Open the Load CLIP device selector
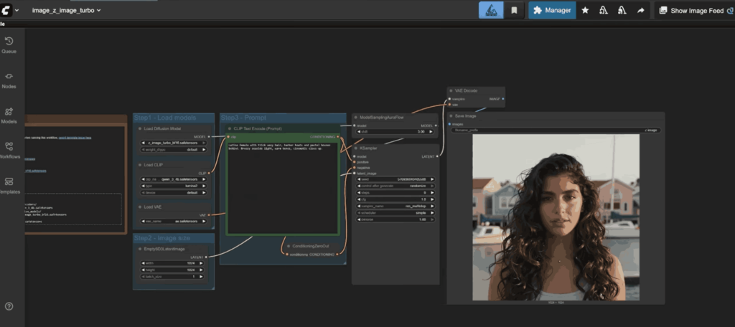The width and height of the screenshot is (735, 327). tap(173, 193)
